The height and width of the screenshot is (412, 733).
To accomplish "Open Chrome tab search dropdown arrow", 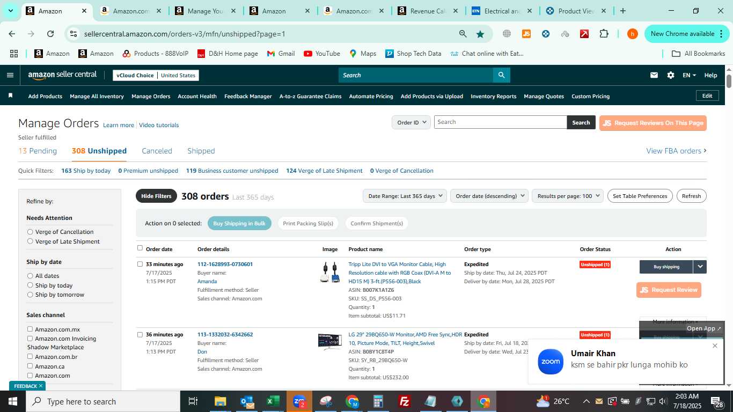I will click(x=10, y=11).
